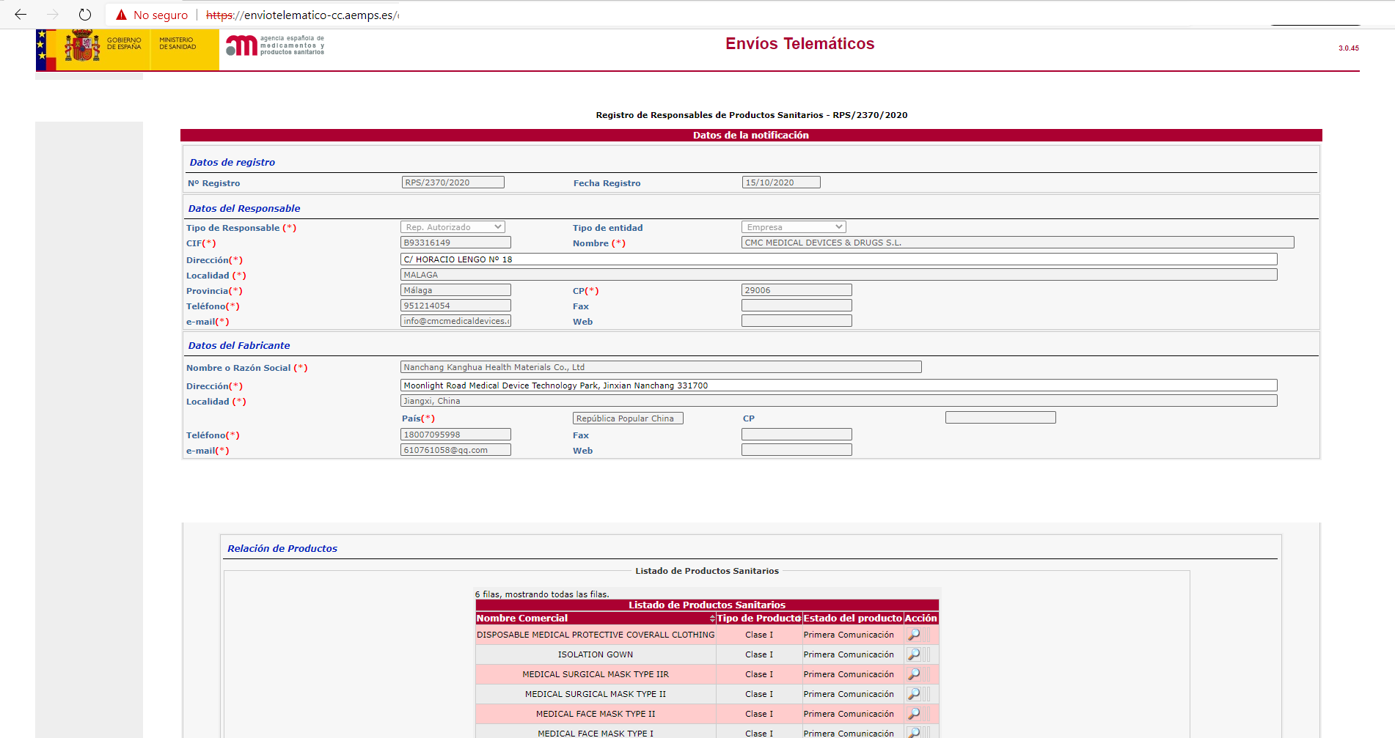The height and width of the screenshot is (738, 1395).
Task: Click the fabricante CP empty field
Action: click(x=1000, y=418)
